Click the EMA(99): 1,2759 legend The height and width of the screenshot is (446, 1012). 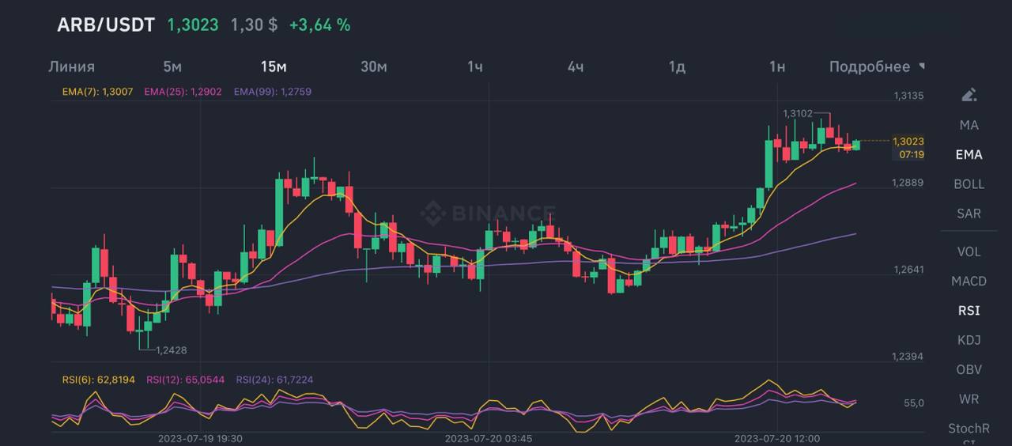(273, 92)
